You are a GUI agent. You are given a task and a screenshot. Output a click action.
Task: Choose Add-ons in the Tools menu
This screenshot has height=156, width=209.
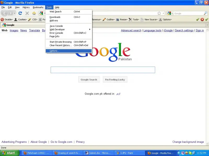point(69,21)
